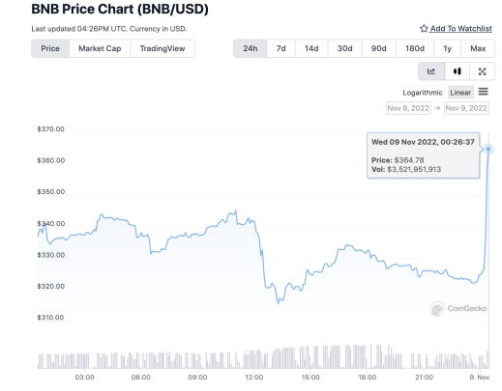Viewport: 502px width, 391px height.
Task: Click the watchlist star icon
Action: click(x=424, y=29)
